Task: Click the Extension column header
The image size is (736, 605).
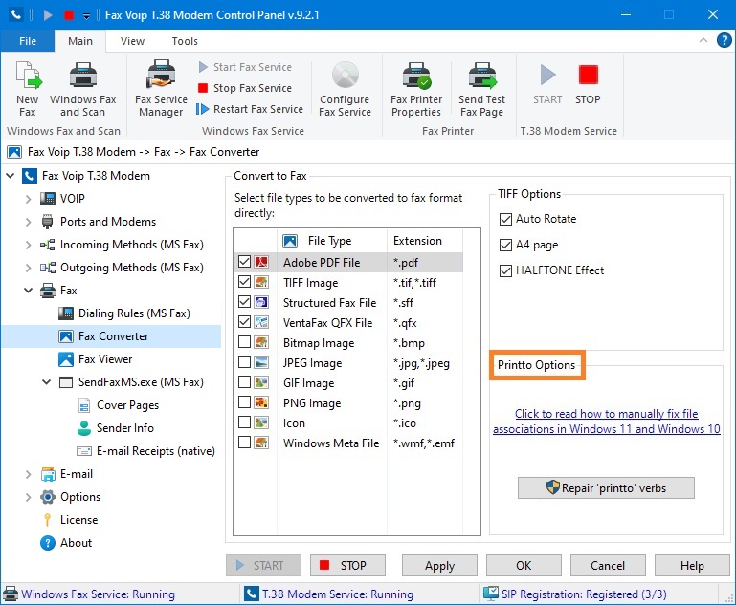Action: 425,241
